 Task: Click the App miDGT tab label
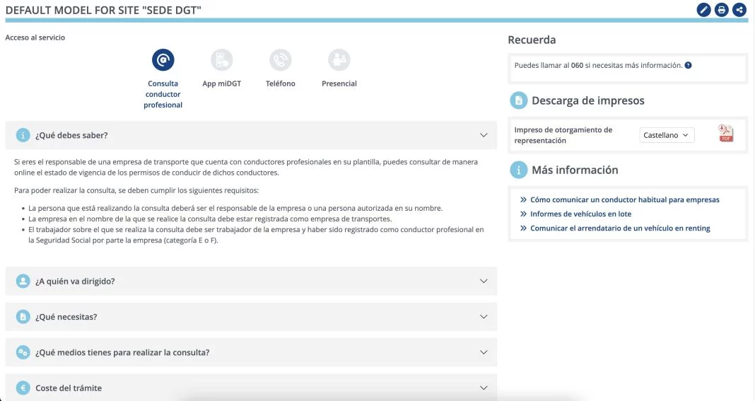click(222, 83)
